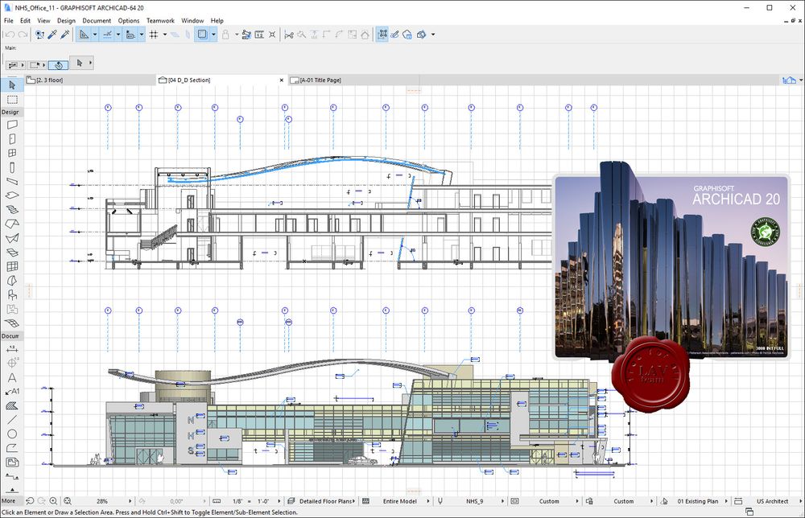Toggle Snap Guides button
The width and height of the screenshot is (805, 518).
point(107,35)
